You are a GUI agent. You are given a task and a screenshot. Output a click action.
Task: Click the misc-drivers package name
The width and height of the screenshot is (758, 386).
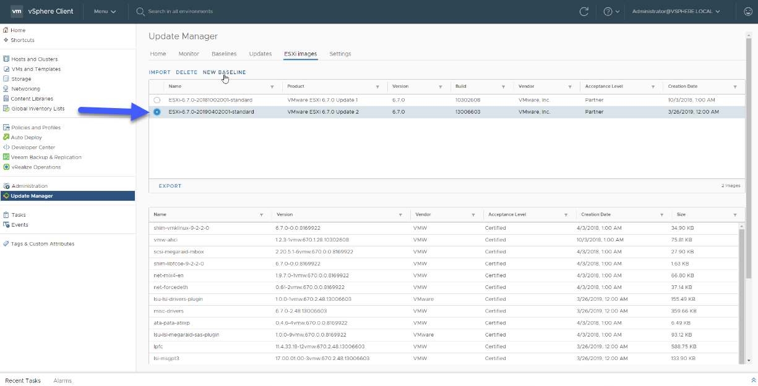tap(168, 311)
